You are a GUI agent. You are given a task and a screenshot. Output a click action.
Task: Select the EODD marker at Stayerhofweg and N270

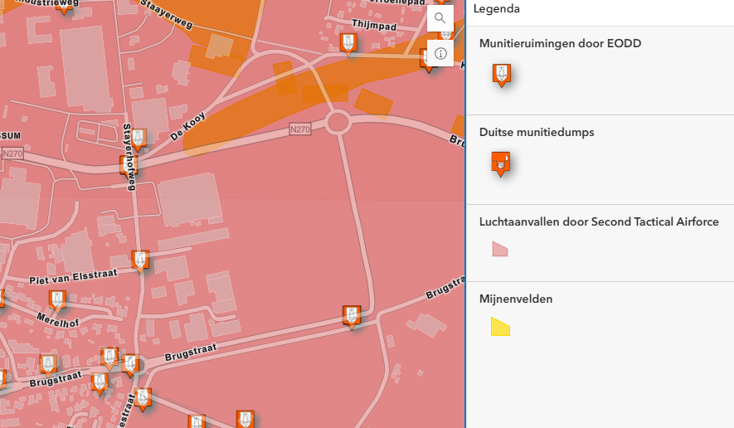click(x=129, y=167)
